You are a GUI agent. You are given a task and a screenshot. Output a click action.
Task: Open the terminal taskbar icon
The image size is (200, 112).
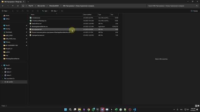(x=98, y=110)
